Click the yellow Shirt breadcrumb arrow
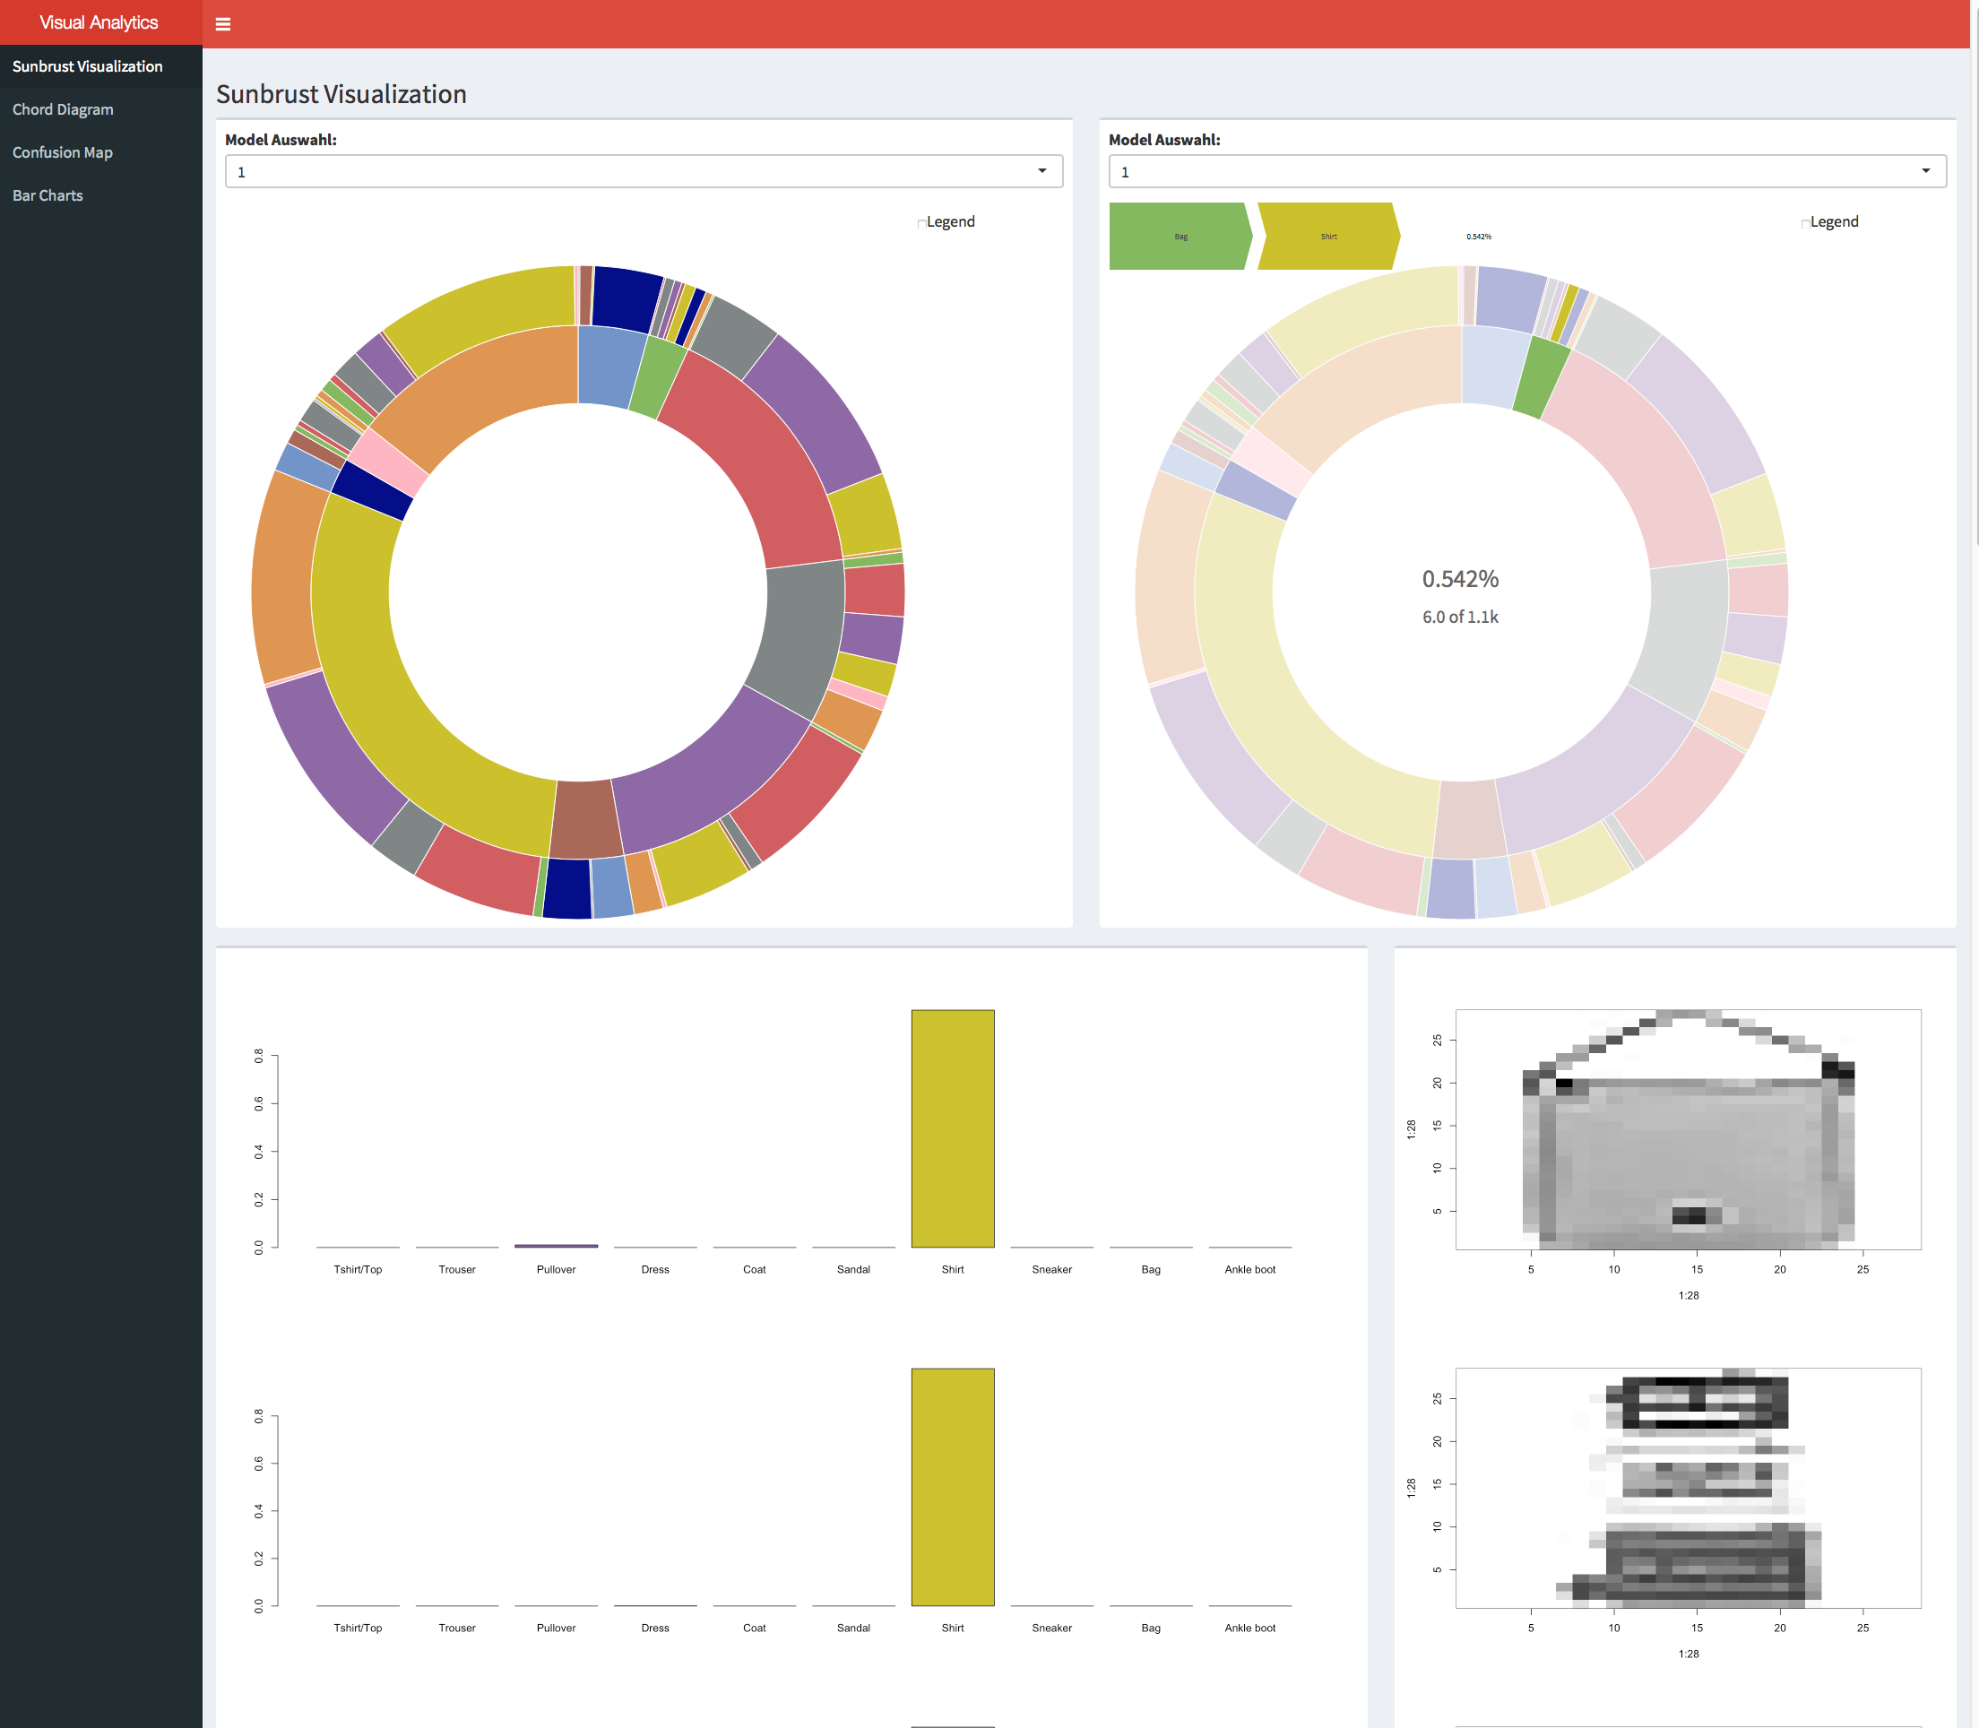 [x=1327, y=237]
